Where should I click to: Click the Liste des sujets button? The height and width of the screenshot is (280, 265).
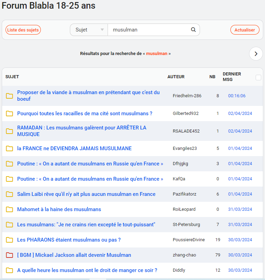pos(23,30)
